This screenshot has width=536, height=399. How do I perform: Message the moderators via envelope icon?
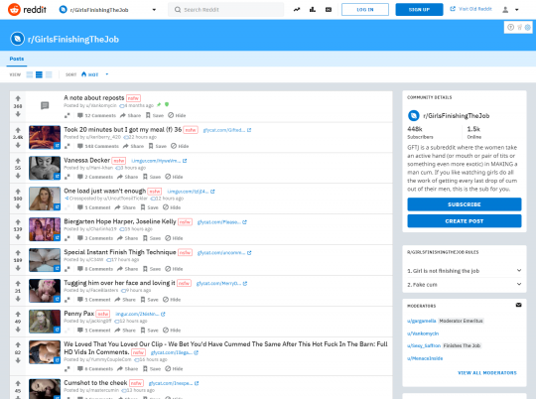[x=518, y=305]
